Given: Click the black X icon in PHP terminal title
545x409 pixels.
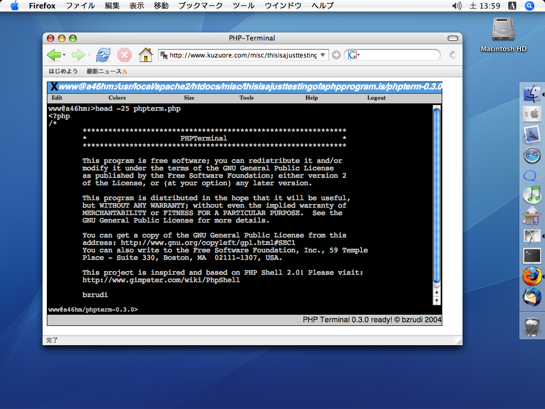Looking at the screenshot, I should pos(54,87).
